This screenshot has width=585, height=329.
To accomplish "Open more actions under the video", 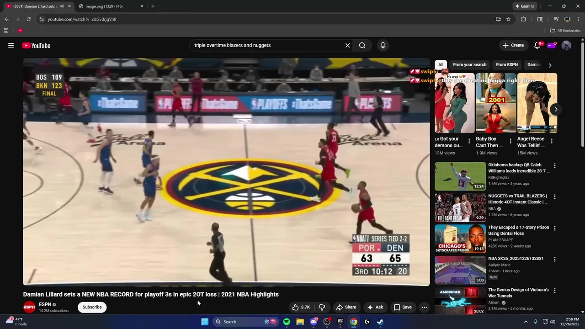I will point(424,307).
